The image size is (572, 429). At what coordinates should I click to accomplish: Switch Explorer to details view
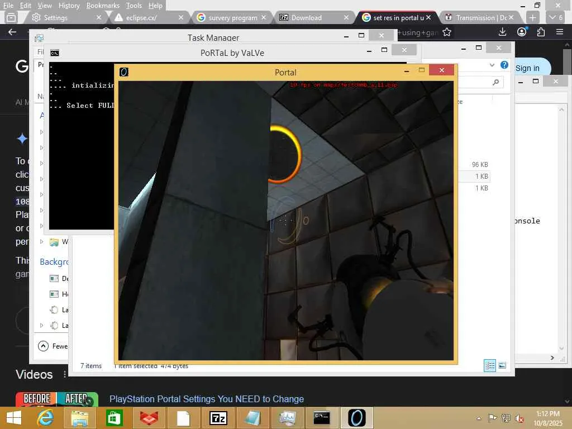[489, 365]
